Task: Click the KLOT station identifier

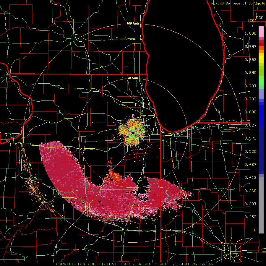Action: [x=165, y=264]
